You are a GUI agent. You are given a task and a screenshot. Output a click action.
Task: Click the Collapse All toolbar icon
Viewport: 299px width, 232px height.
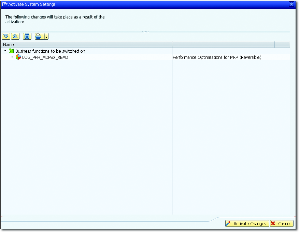[15, 36]
